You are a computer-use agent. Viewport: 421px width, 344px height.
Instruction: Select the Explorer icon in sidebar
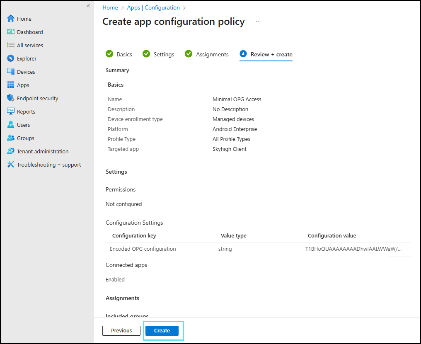pyautogui.click(x=11, y=58)
